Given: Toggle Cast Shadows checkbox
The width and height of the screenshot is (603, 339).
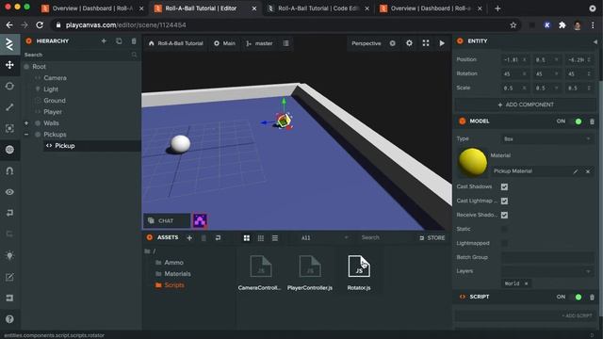Looking at the screenshot, I should [504, 186].
